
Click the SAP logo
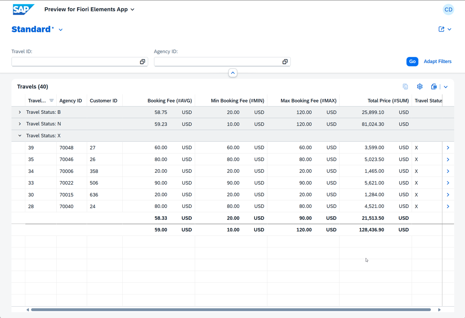tap(23, 10)
